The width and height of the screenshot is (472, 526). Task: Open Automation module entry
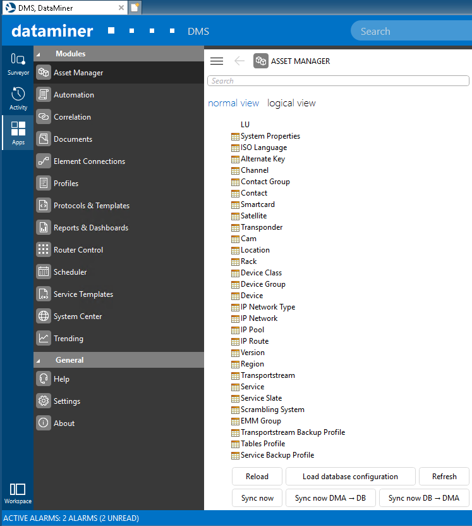coord(119,94)
